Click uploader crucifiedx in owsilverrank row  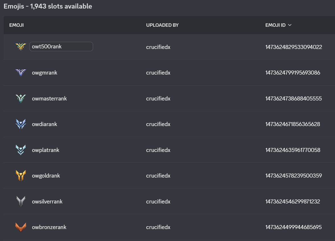pyautogui.click(x=158, y=201)
